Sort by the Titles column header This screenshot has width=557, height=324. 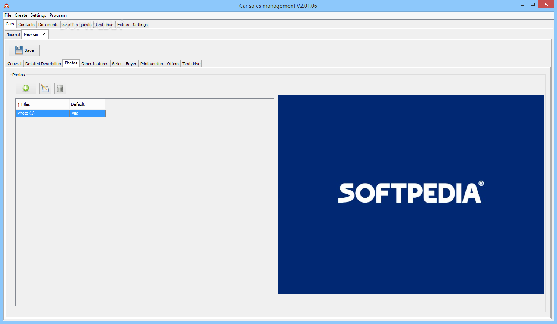[x=42, y=104]
